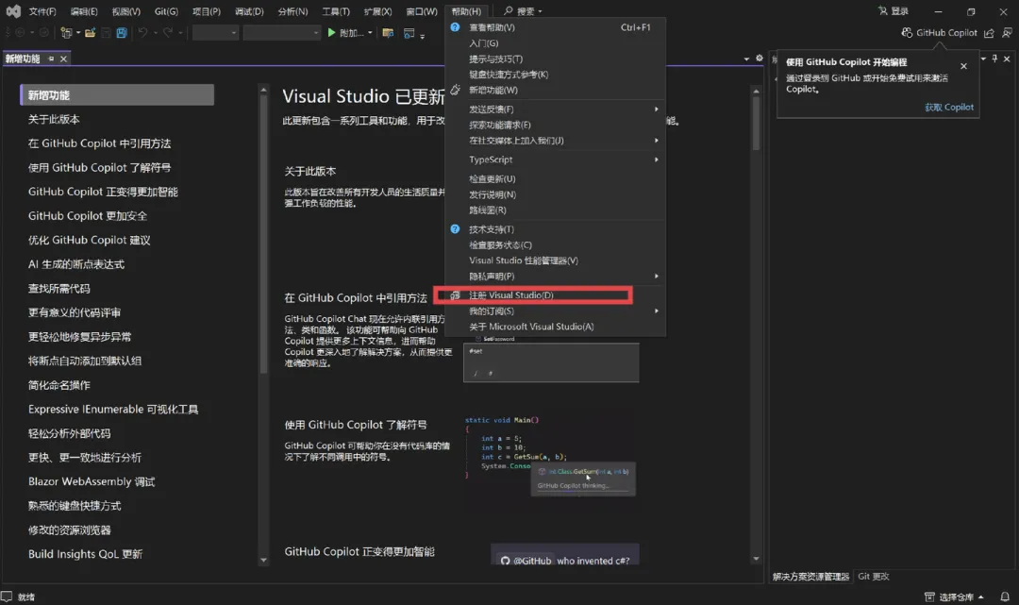
Task: Click the feature list scrollbar down arrow
Action: [x=263, y=560]
